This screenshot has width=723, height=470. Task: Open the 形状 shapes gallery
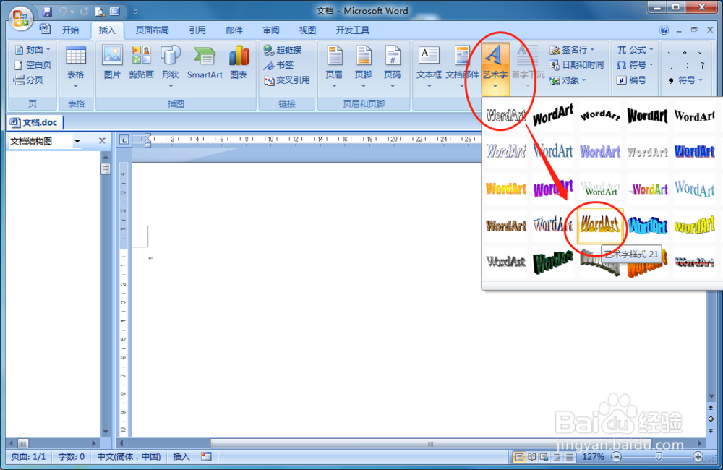170,67
